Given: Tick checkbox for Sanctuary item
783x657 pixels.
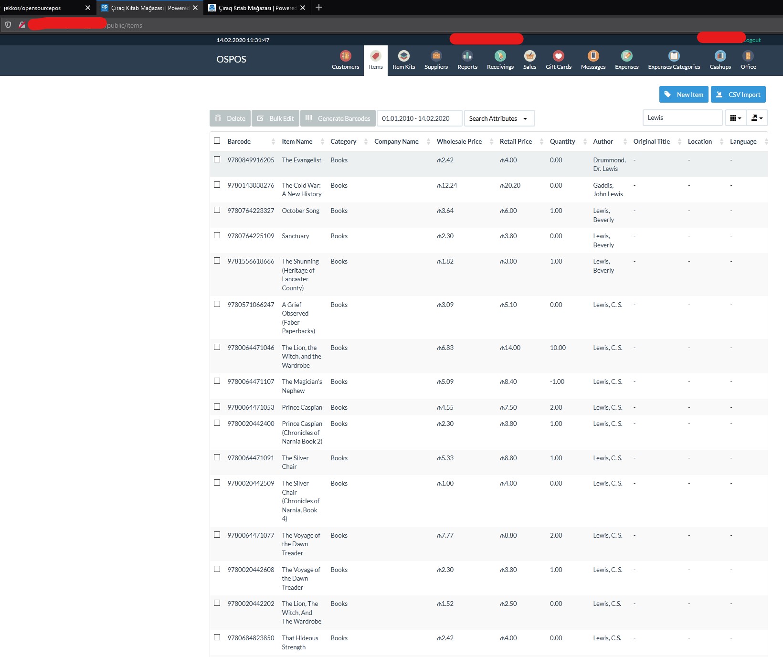Looking at the screenshot, I should pos(217,235).
